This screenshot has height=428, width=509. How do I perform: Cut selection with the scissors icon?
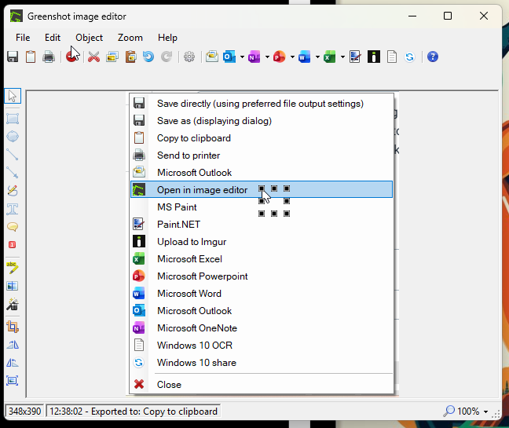(93, 57)
